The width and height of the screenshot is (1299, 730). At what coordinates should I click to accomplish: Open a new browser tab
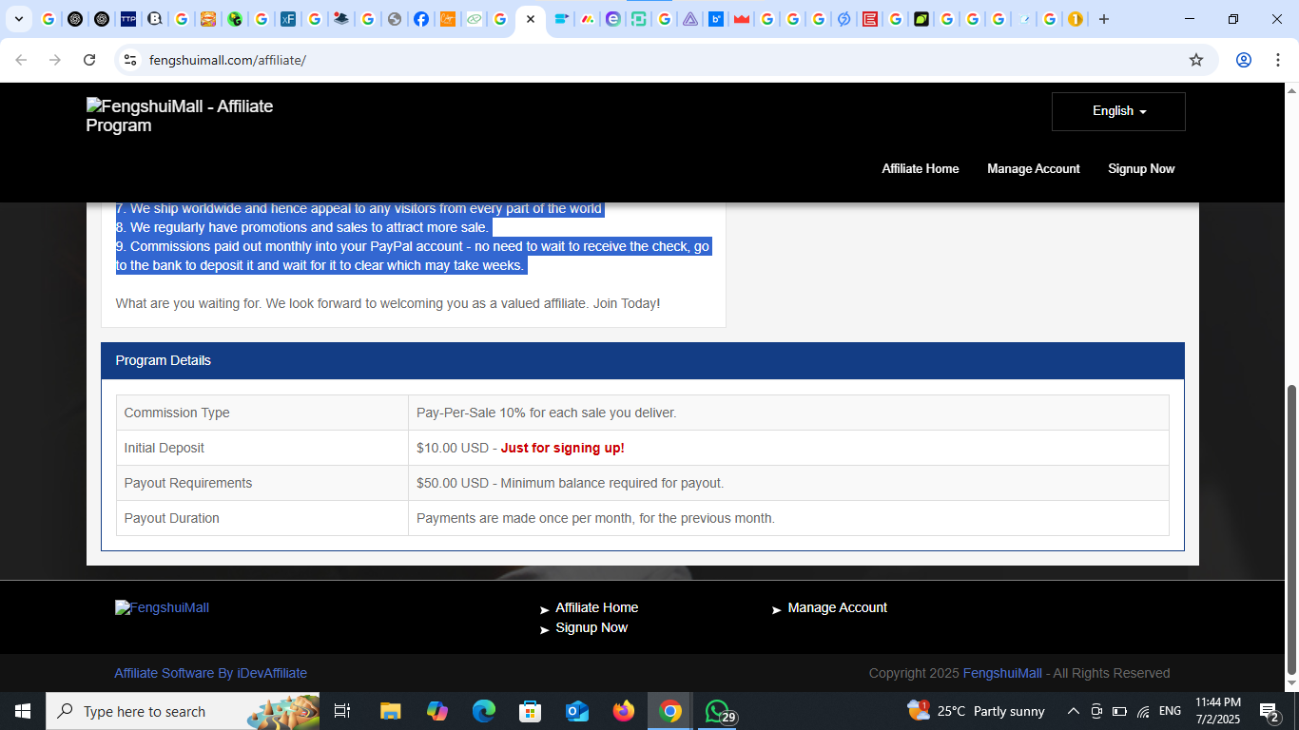1104,19
